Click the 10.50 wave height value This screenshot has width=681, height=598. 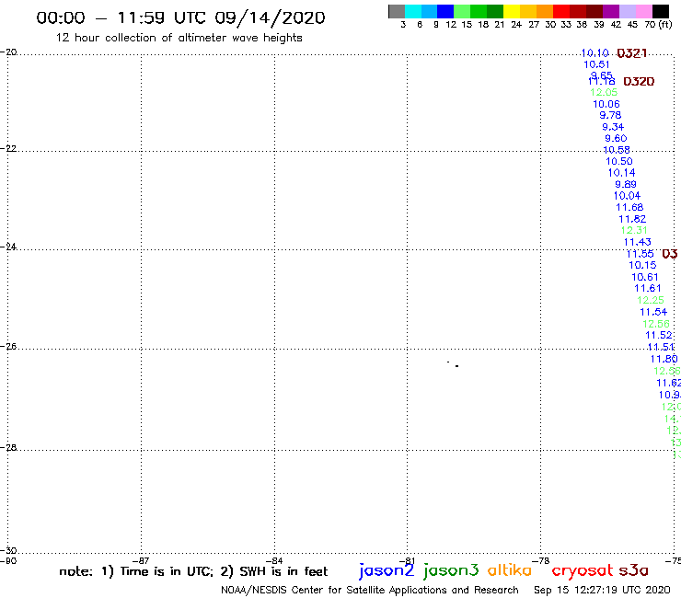(619, 162)
